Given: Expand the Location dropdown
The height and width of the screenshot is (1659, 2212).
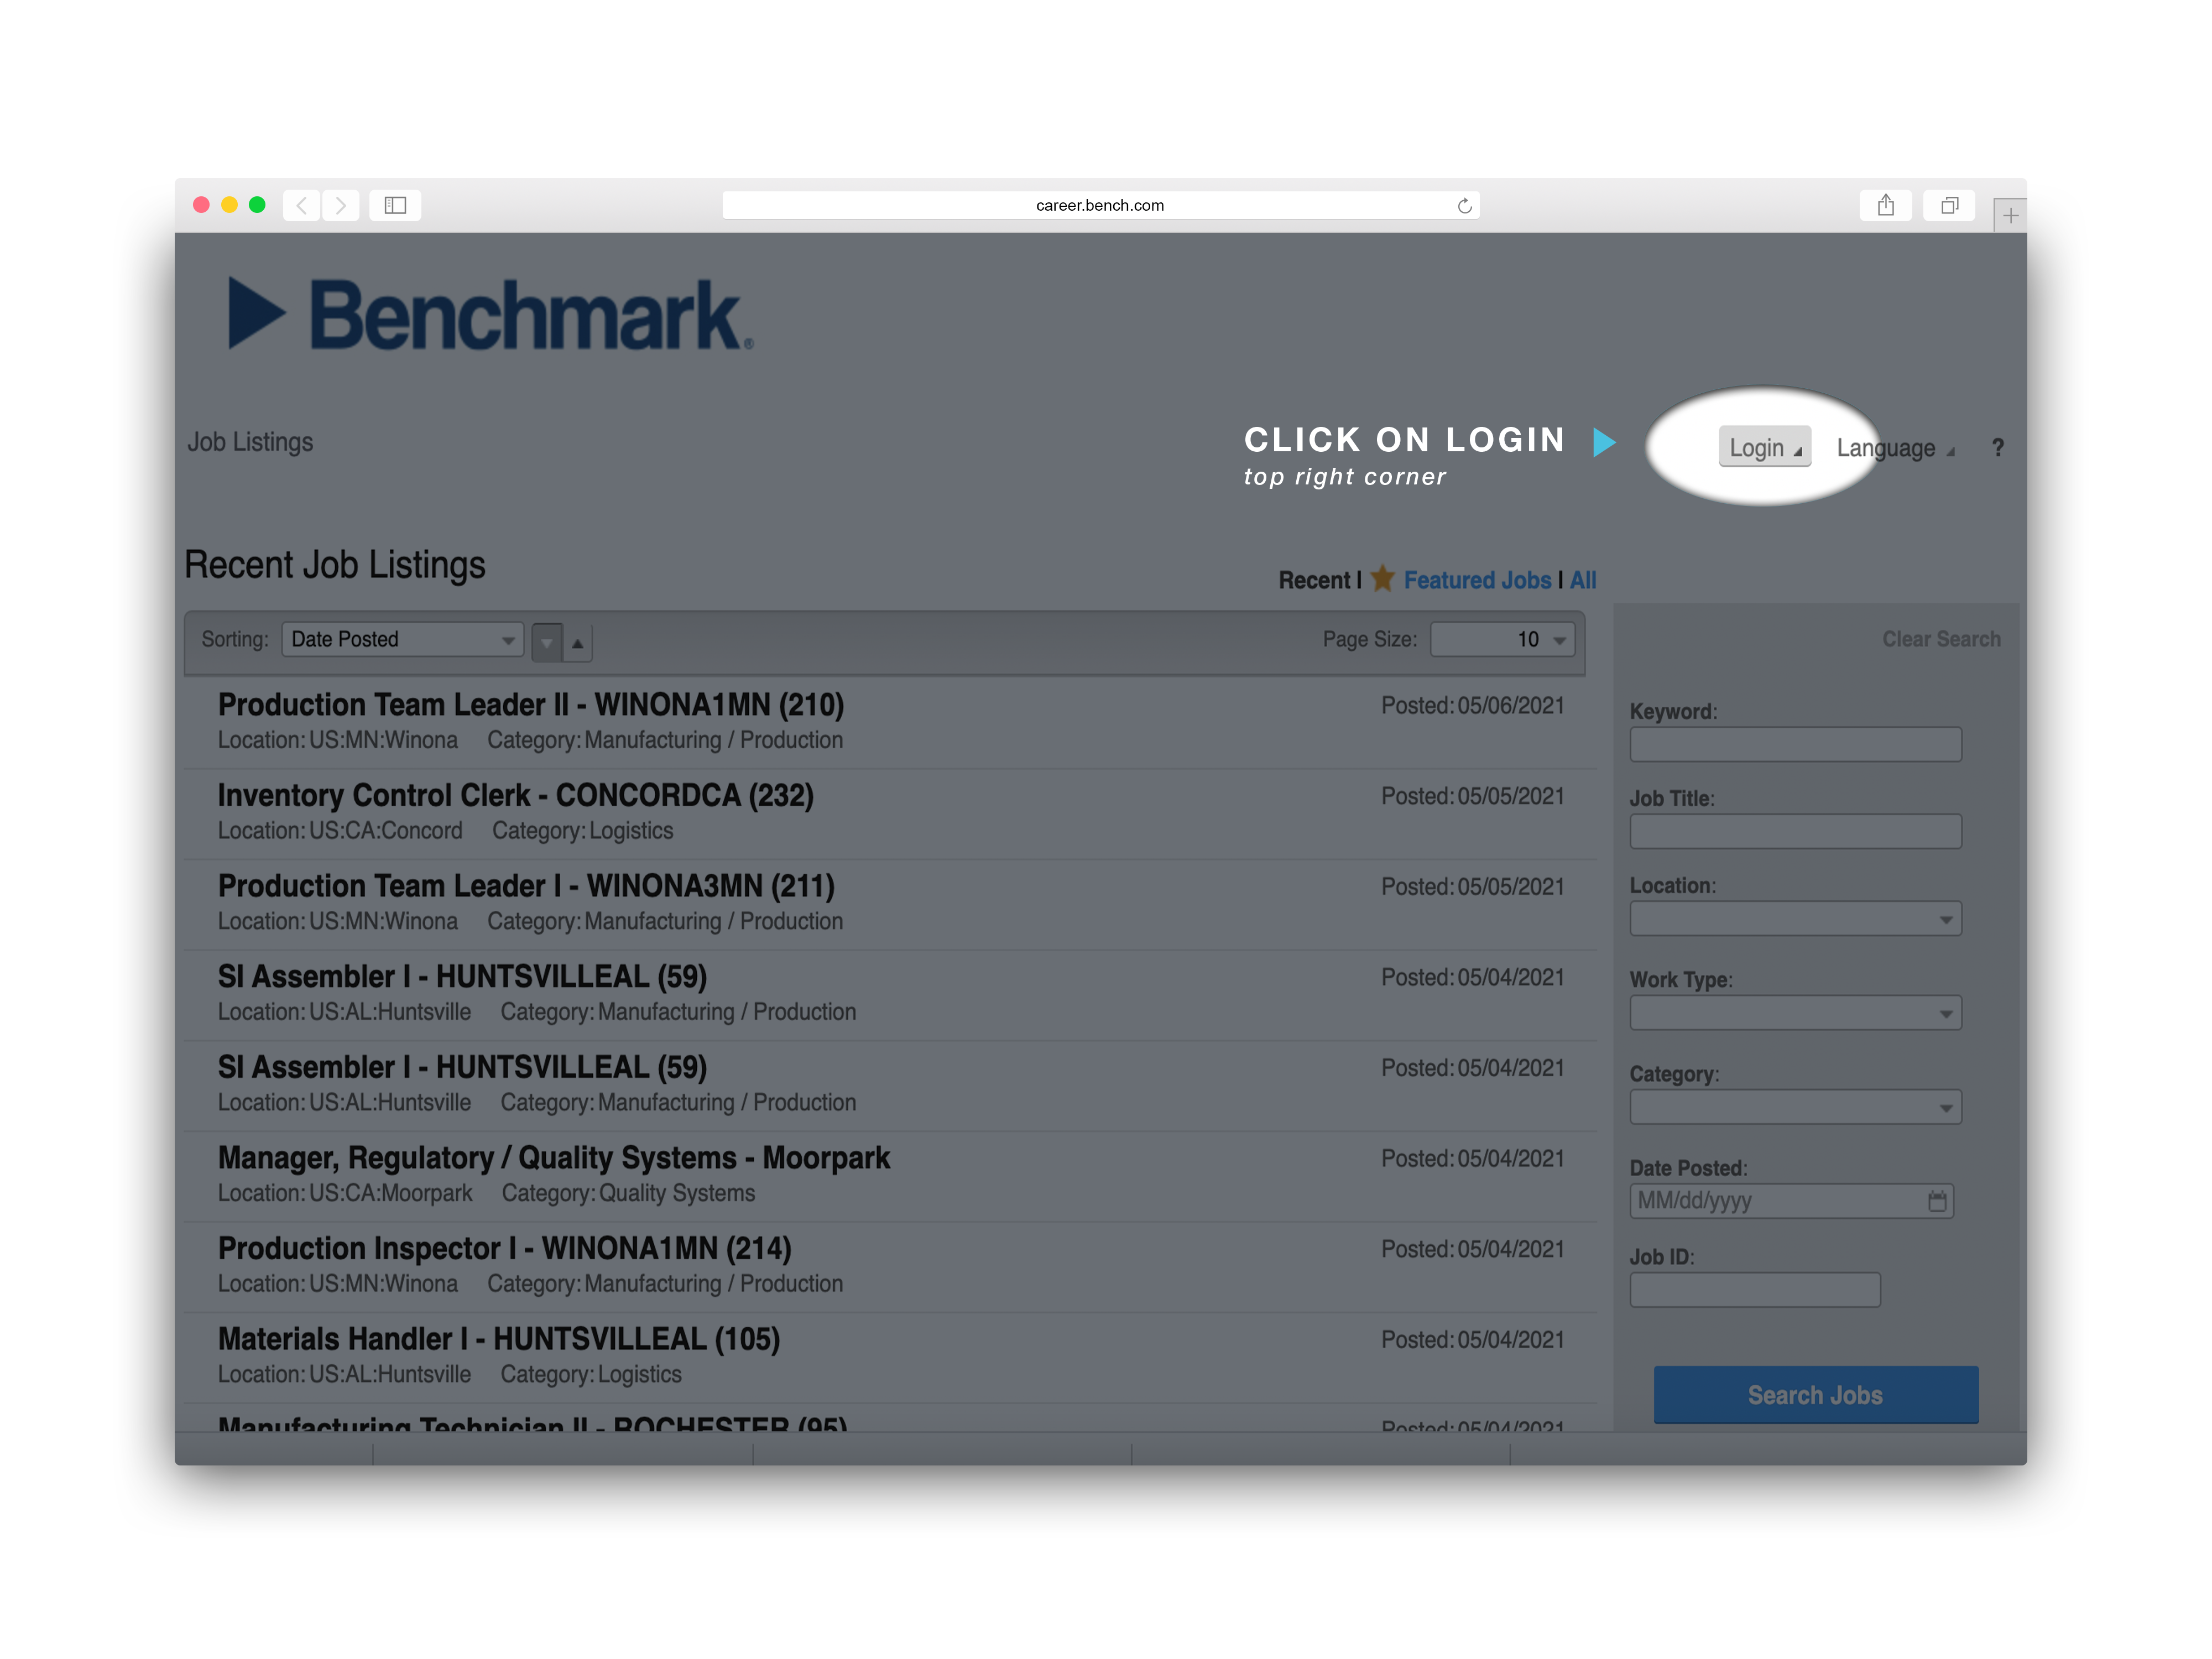Looking at the screenshot, I should (1795, 919).
